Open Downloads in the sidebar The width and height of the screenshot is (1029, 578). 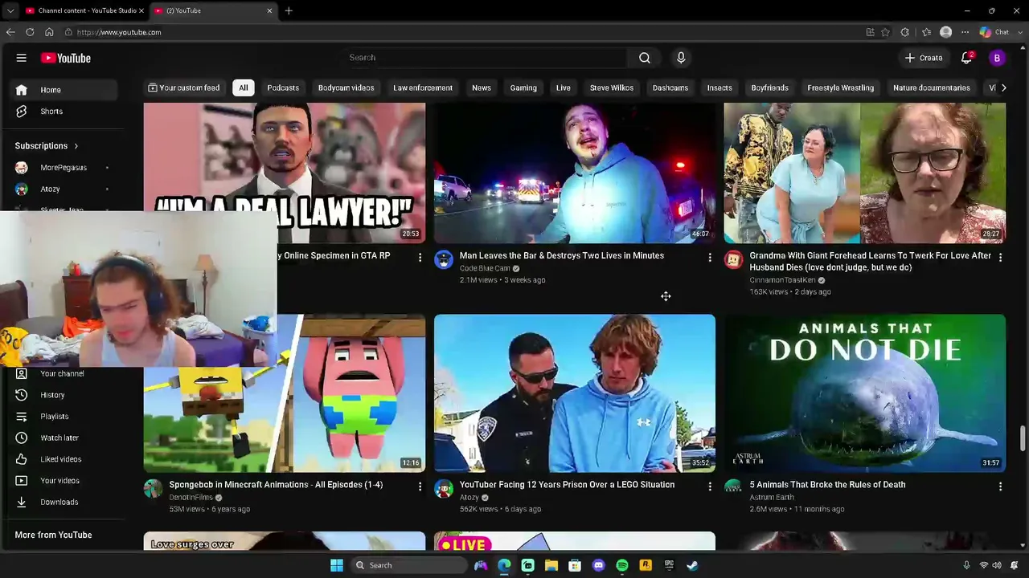coord(64,503)
